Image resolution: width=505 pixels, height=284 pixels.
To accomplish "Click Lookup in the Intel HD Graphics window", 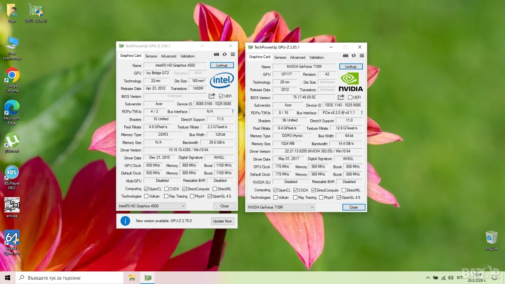I will click(222, 65).
